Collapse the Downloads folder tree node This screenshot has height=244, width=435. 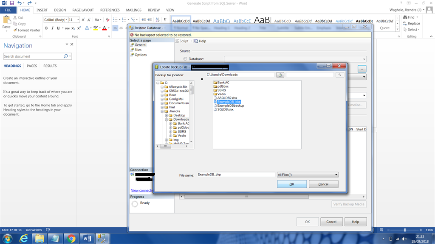(167, 119)
